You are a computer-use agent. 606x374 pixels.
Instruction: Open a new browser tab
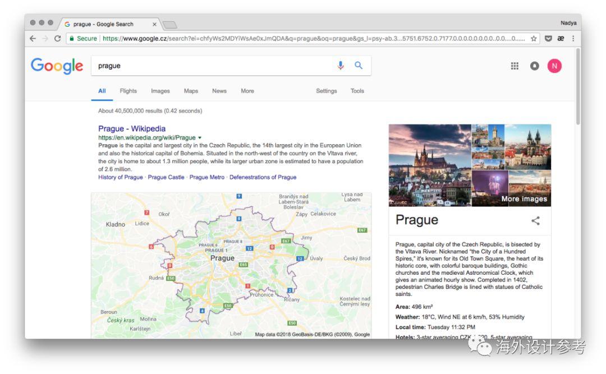click(169, 25)
